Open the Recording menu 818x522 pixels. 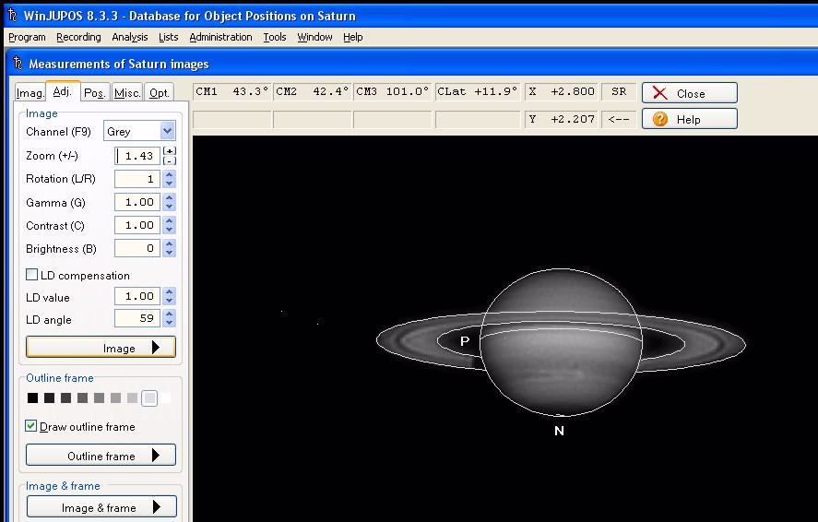pyautogui.click(x=78, y=37)
